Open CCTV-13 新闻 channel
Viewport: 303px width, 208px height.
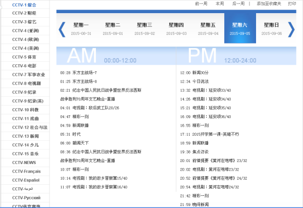pos(25,136)
